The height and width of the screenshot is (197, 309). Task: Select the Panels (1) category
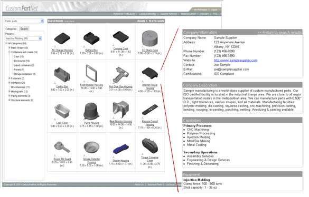(x=19, y=70)
